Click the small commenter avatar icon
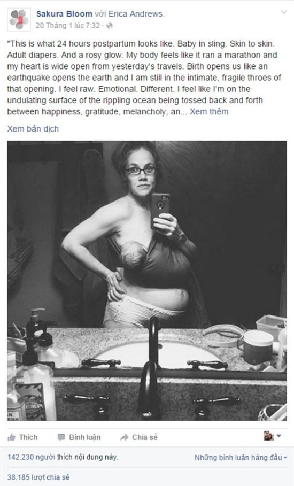 [x=268, y=436]
